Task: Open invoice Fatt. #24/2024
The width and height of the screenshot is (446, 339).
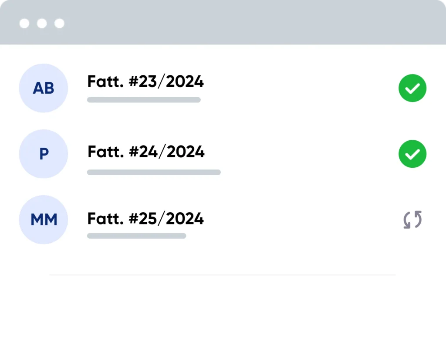Action: (146, 152)
